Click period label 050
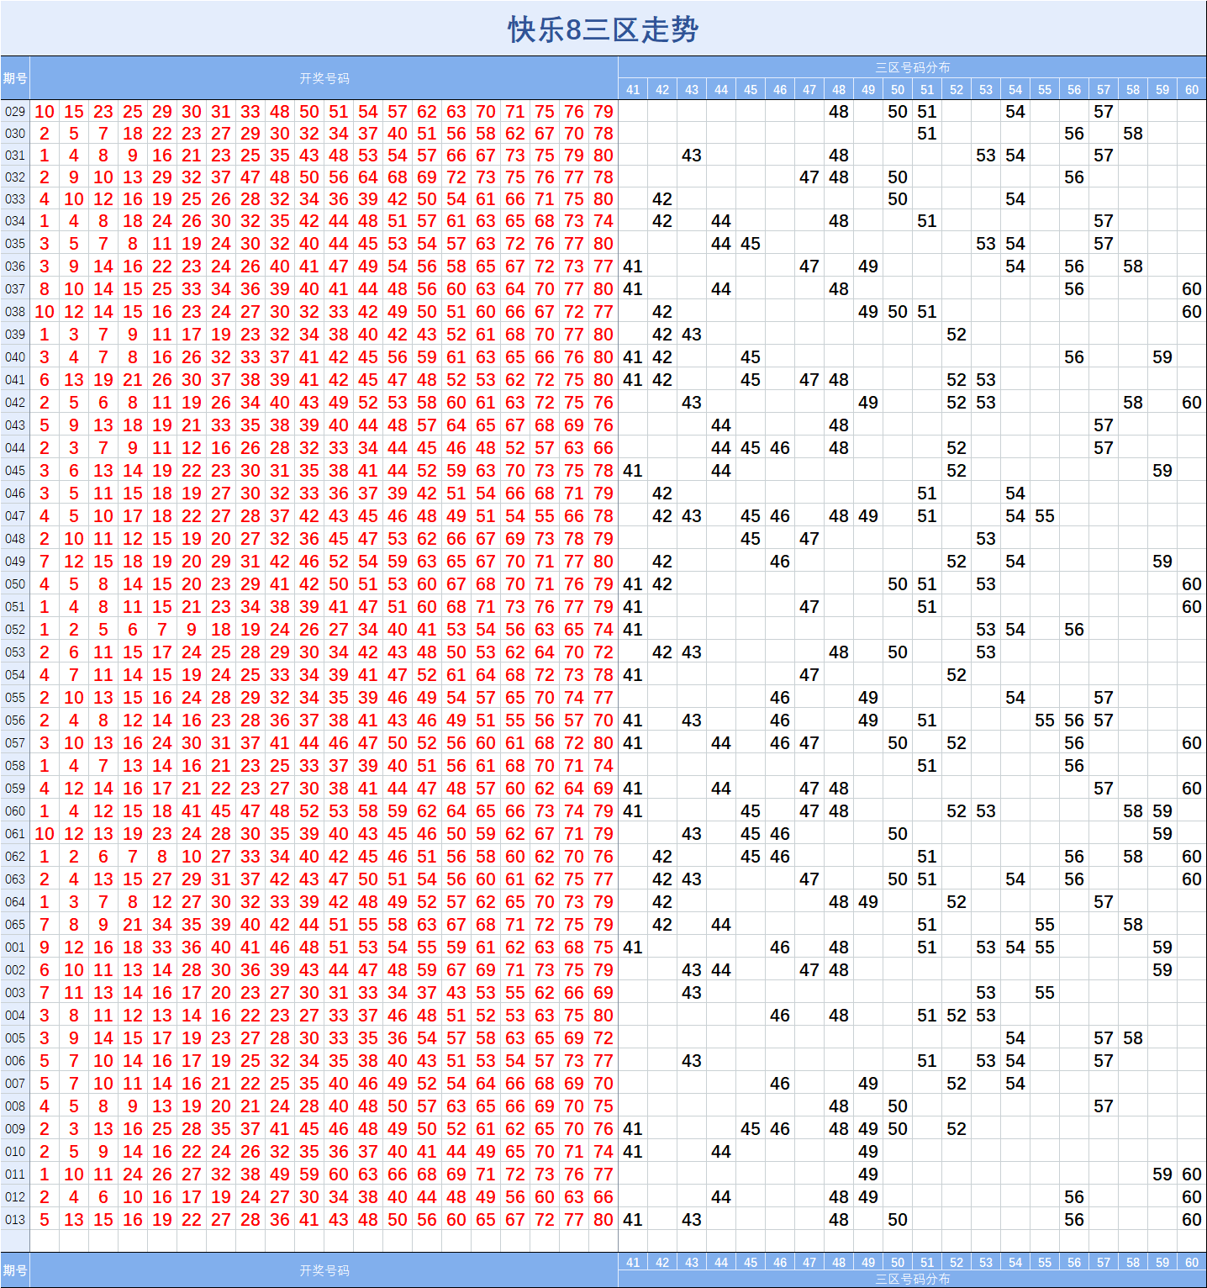Viewport: 1207px width, 1288px height. pos(15,584)
